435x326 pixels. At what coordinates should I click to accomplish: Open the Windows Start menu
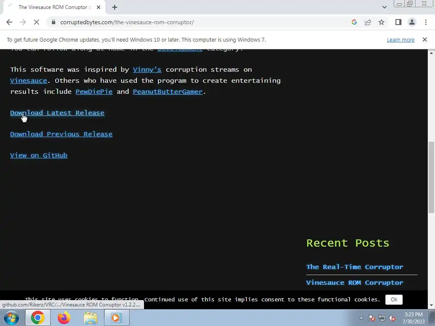(11, 318)
